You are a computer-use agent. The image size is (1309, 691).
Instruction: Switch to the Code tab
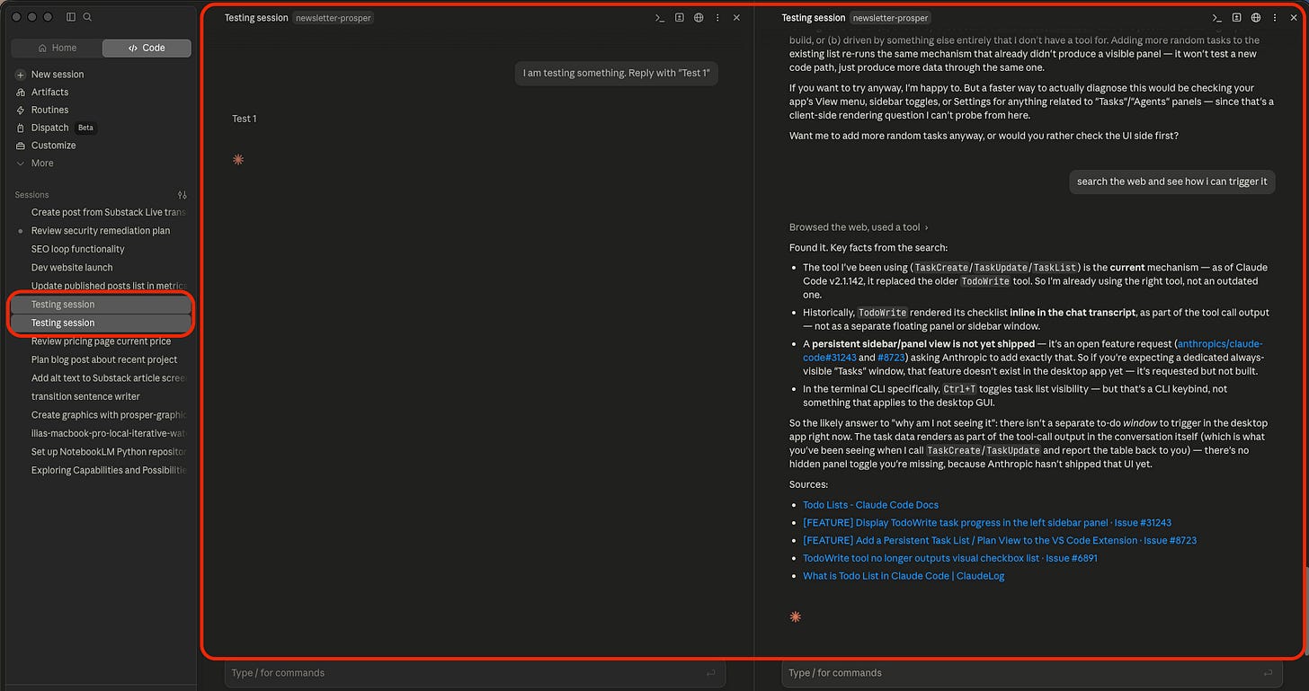[x=147, y=48]
